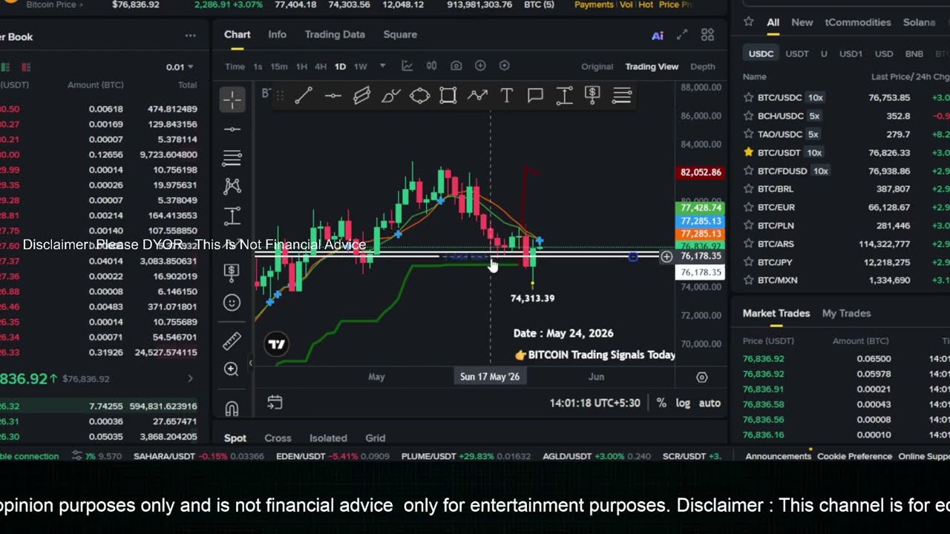
Task: Switch to the Info tab
Action: coord(277,35)
